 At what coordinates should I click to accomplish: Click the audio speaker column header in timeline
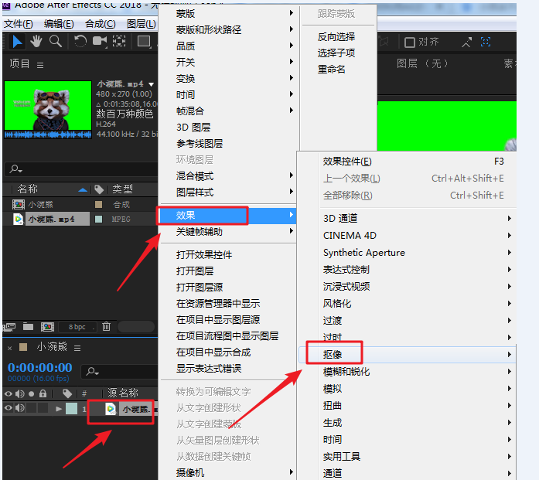point(20,393)
